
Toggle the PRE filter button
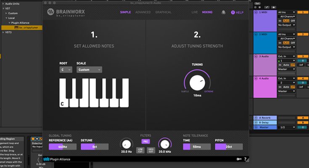(x=145, y=142)
